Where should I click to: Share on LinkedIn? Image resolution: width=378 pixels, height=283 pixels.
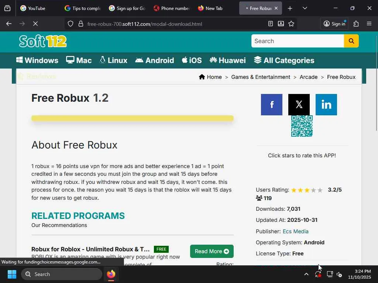click(x=326, y=105)
